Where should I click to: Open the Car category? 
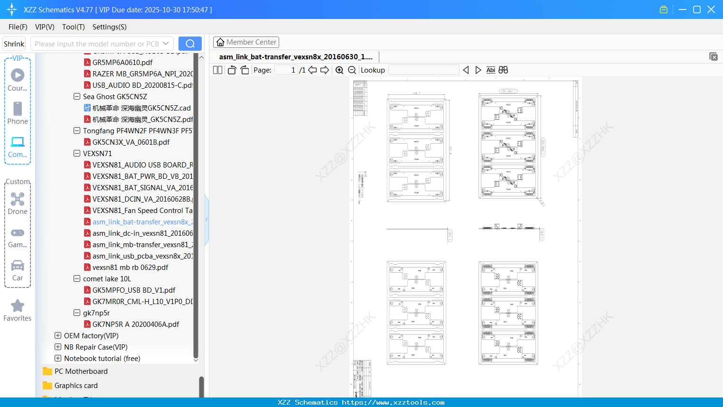click(x=18, y=270)
